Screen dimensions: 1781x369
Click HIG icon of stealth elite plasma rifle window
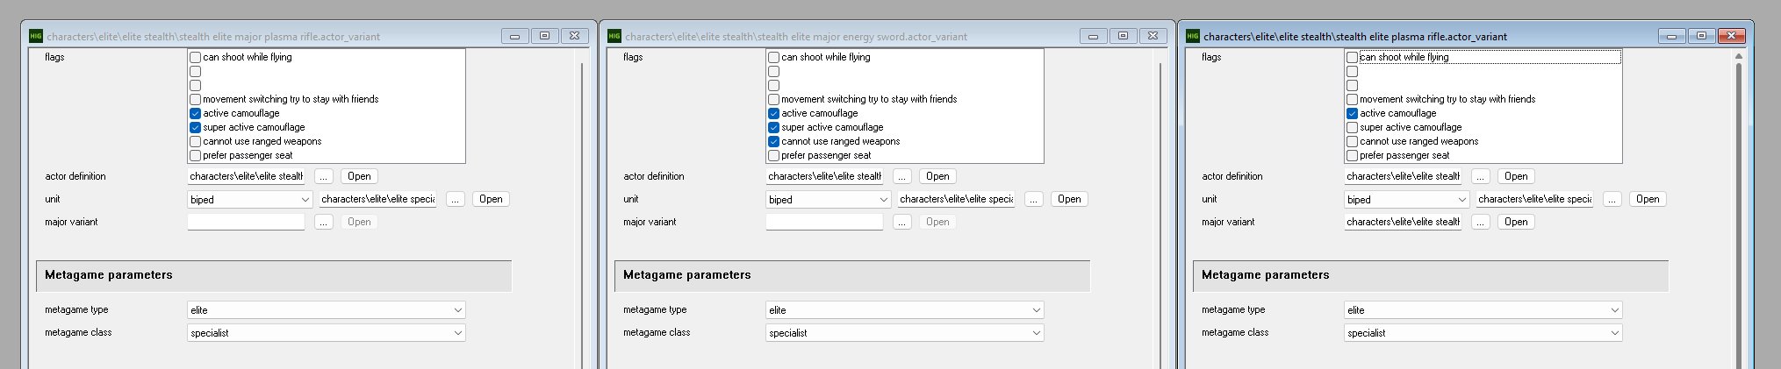point(1193,36)
